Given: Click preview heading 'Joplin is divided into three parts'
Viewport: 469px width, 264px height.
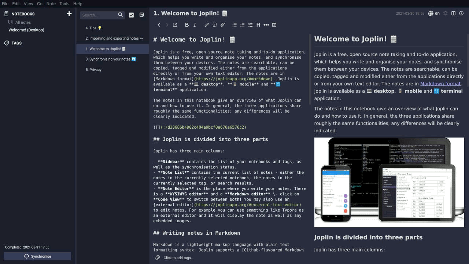Looking at the screenshot, I should (368, 237).
